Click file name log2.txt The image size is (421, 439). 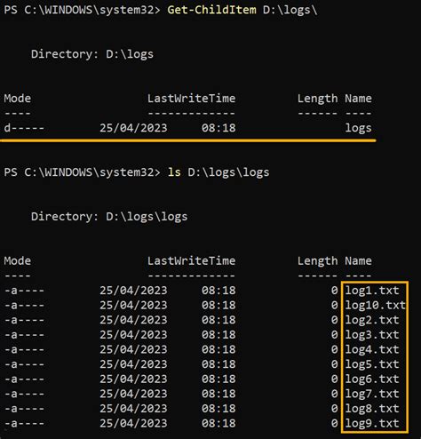[372, 320]
